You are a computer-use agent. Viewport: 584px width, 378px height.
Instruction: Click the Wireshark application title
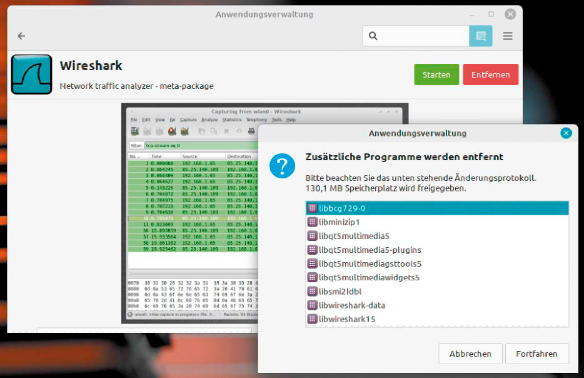[x=91, y=66]
